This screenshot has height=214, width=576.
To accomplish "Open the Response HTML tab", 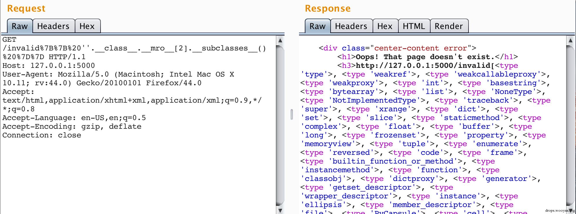I will (414, 26).
